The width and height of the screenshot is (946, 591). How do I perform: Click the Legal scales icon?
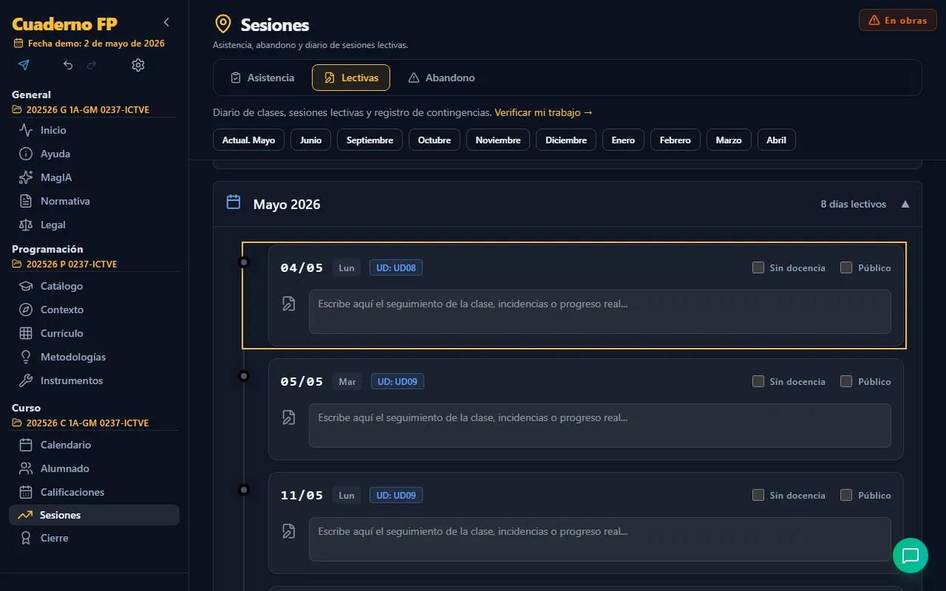(x=26, y=225)
